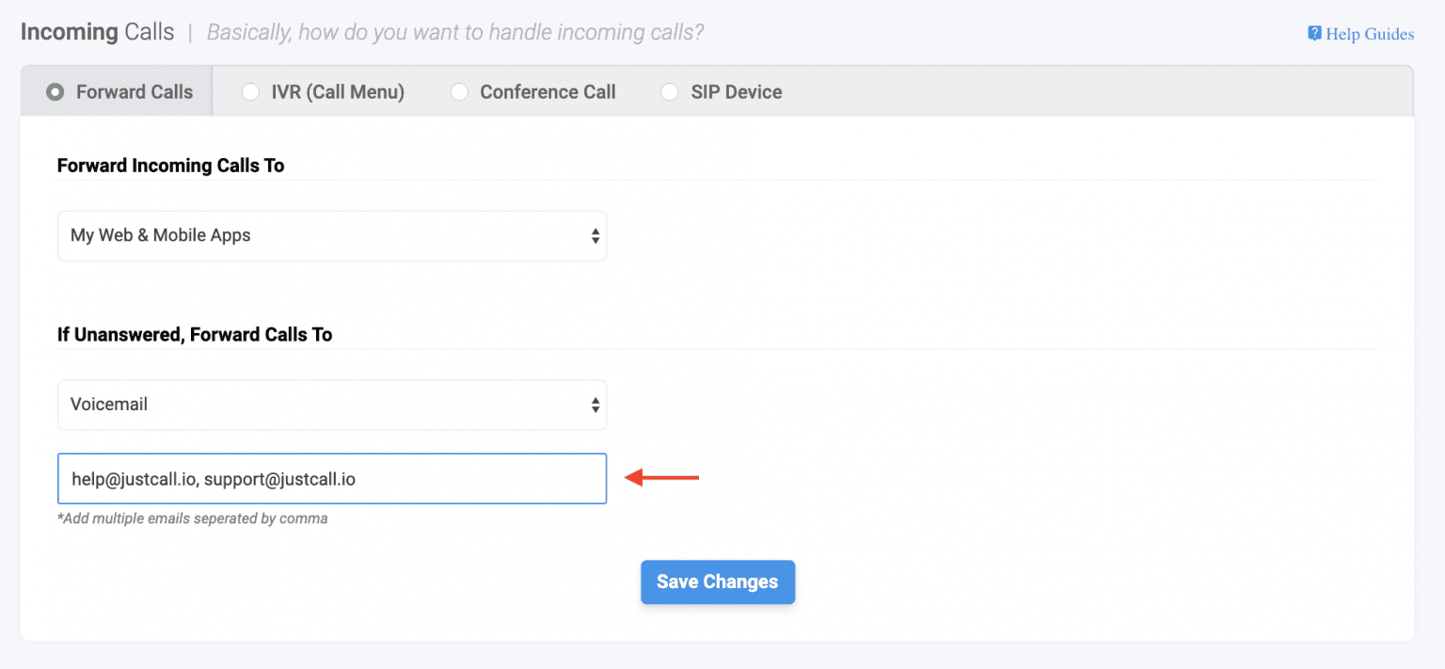Click the chevron icon on the Web & Mobile Apps selector
The image size is (1445, 669).
tap(595, 235)
